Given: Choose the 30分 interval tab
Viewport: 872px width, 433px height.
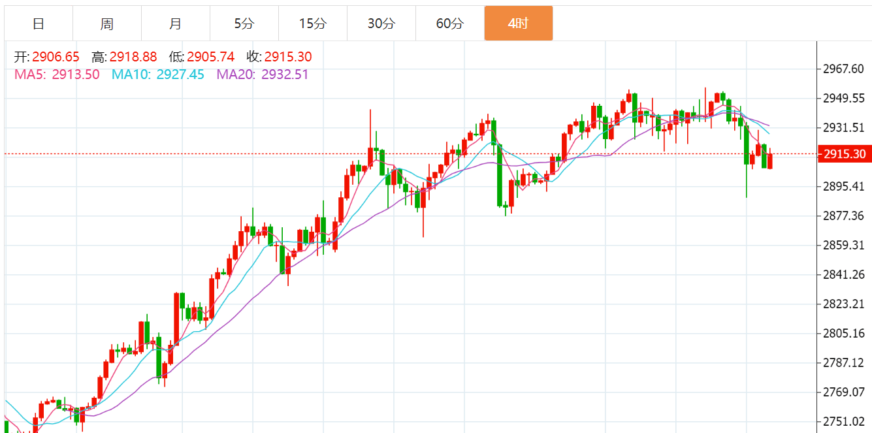Looking at the screenshot, I should click(x=381, y=24).
